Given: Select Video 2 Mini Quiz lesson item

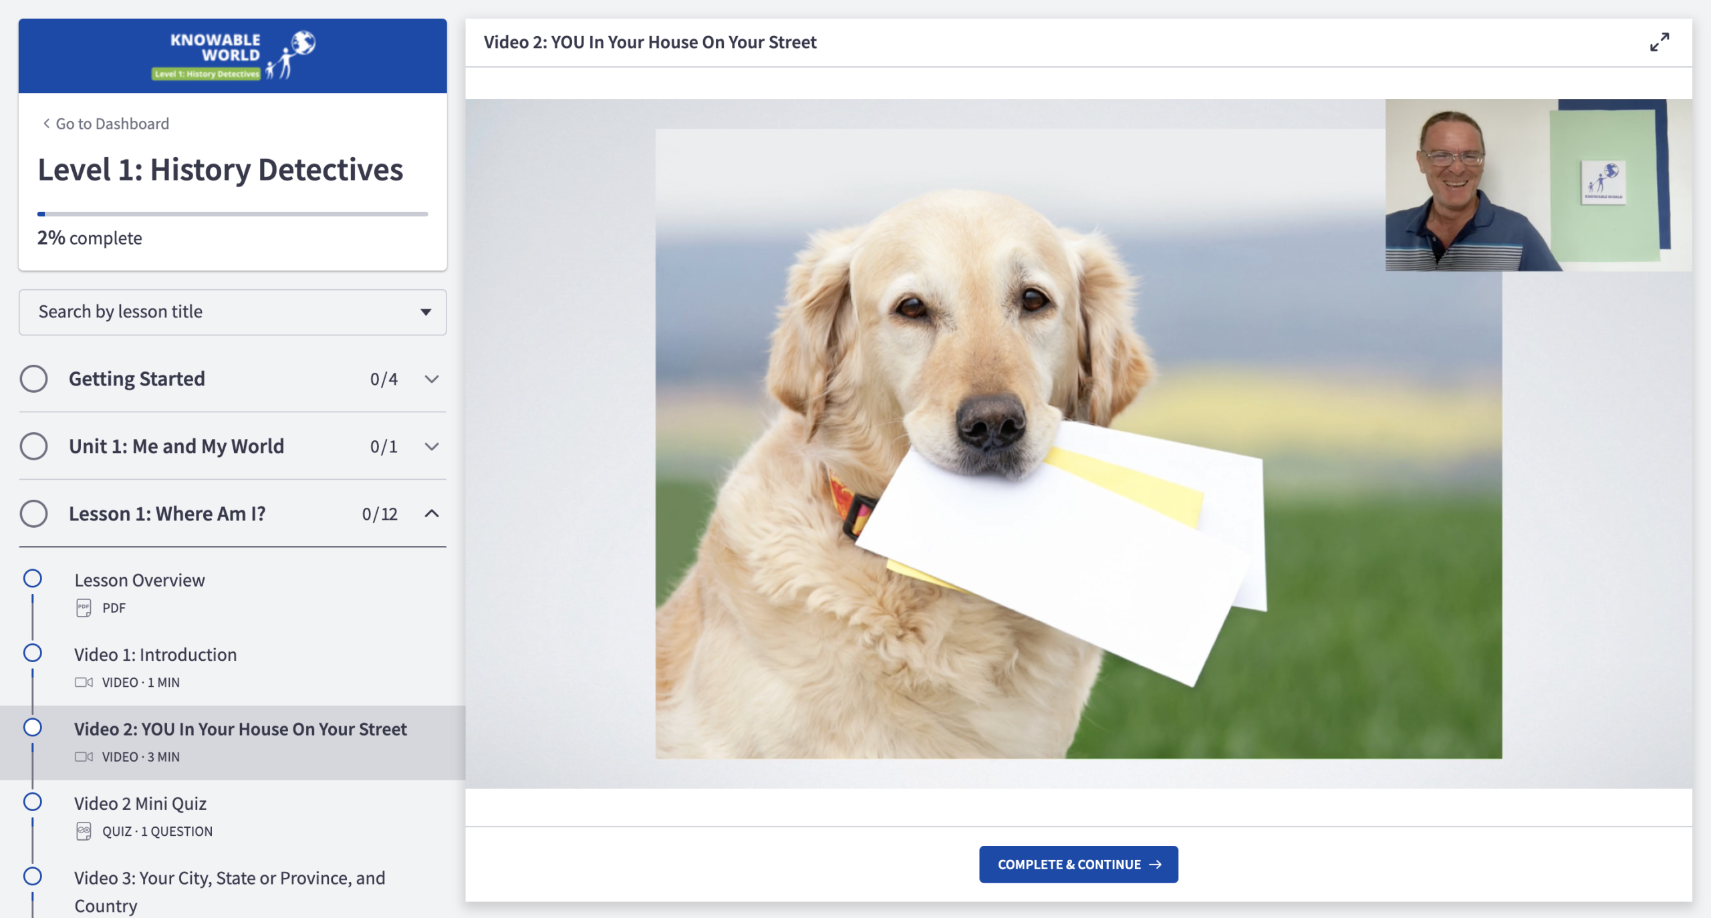Looking at the screenshot, I should click(x=140, y=804).
